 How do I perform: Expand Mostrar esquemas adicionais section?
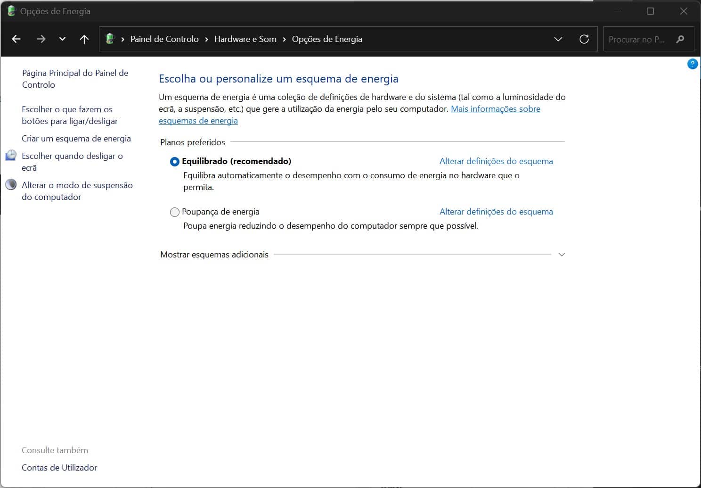click(562, 255)
